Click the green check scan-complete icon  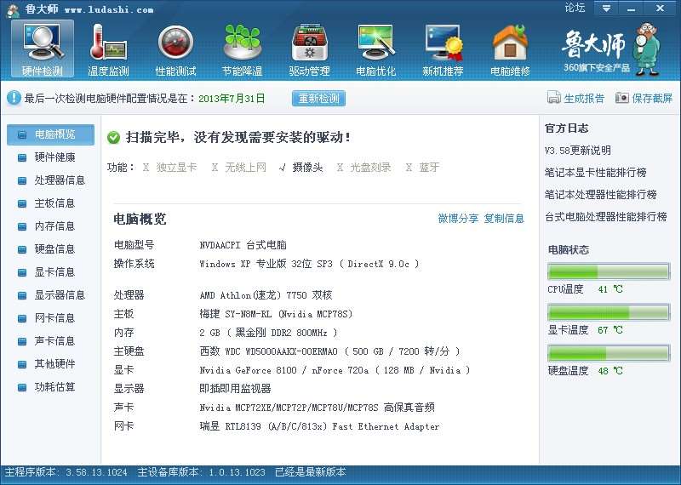pyautogui.click(x=113, y=138)
